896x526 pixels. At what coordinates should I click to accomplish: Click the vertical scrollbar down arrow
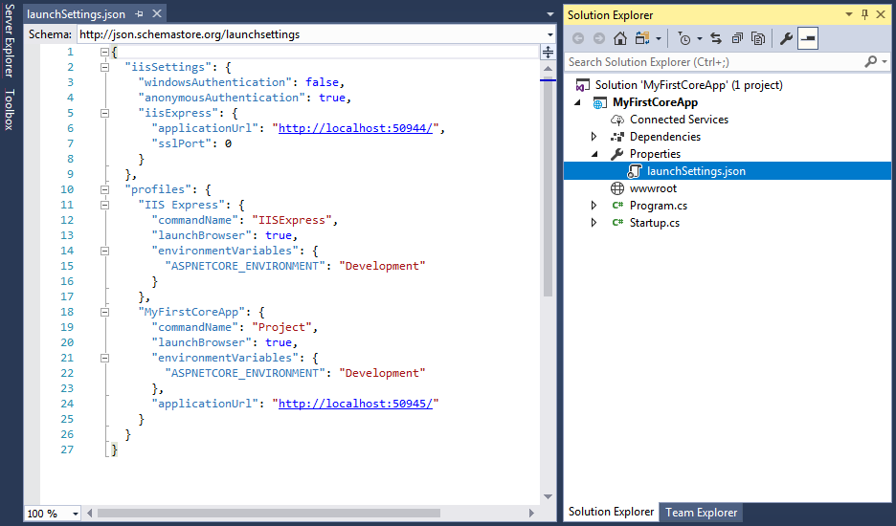point(548,496)
